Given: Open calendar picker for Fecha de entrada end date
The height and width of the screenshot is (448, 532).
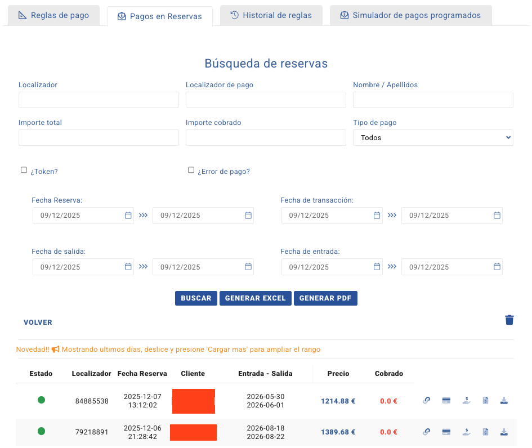Looking at the screenshot, I should click(497, 267).
